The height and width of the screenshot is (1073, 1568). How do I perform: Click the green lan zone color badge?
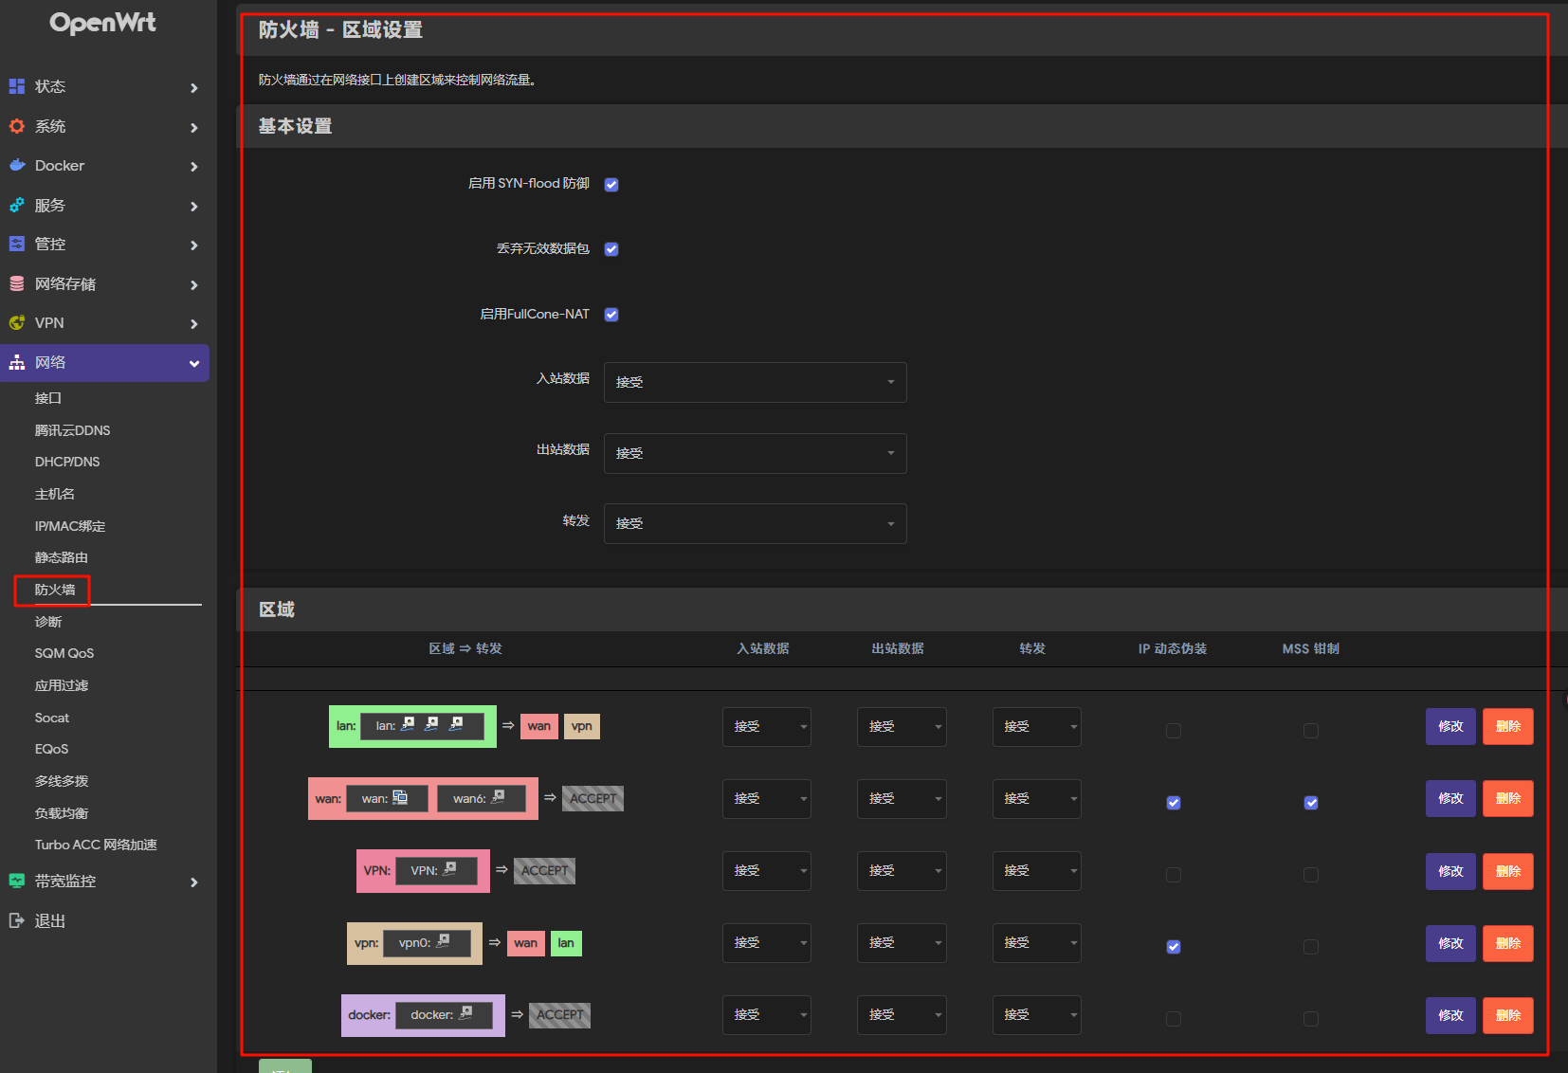pyautogui.click(x=344, y=726)
